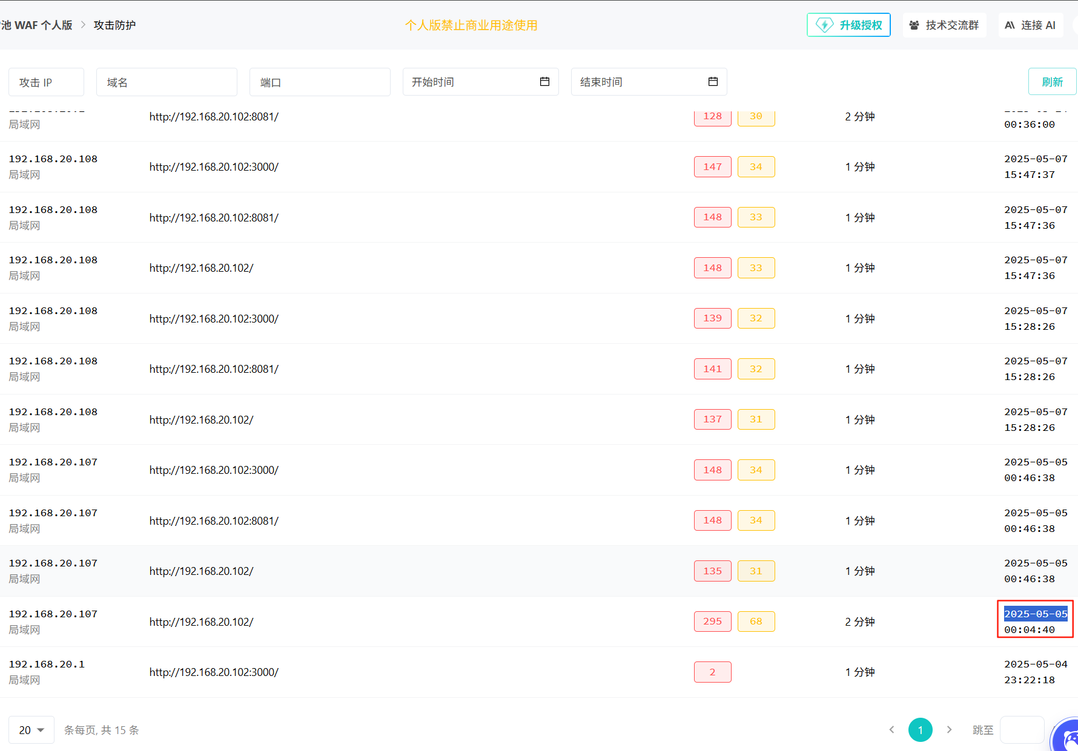Click highlighted date 2025-05-05 in the 00:04:40 row
The image size is (1078, 751).
tap(1036, 614)
